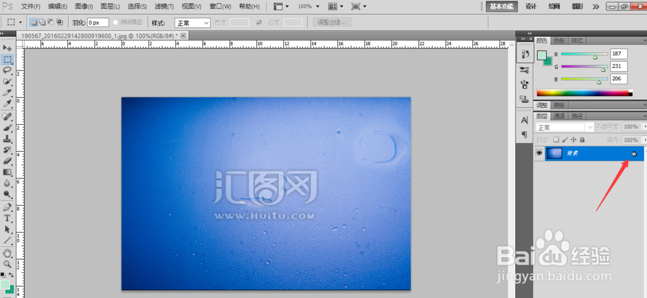The width and height of the screenshot is (647, 298).
Task: Open the opacity 不透明度 slider arrow
Action: point(644,127)
